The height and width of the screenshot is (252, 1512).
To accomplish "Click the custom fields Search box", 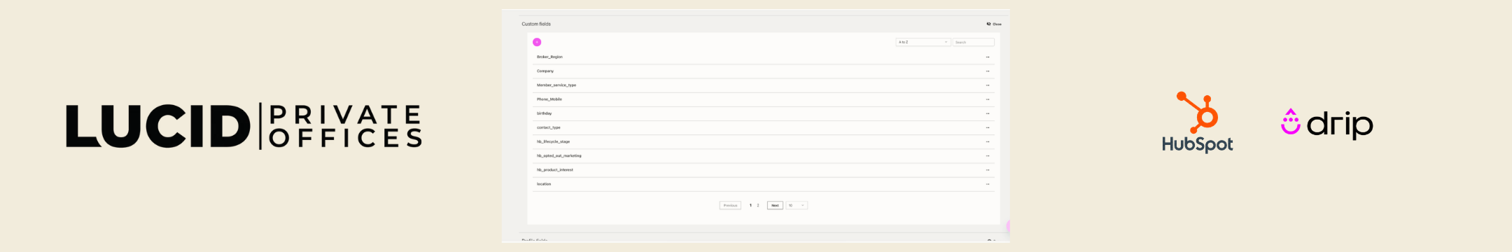I will pos(973,42).
